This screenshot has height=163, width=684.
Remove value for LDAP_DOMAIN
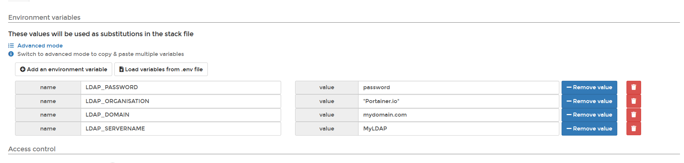tap(589, 115)
